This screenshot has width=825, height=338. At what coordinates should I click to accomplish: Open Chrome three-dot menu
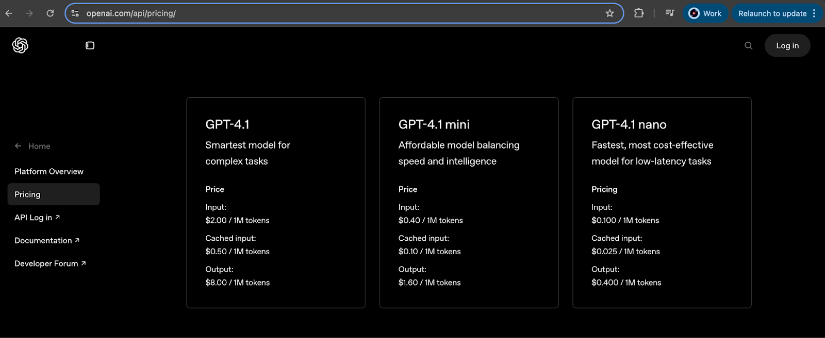pyautogui.click(x=814, y=13)
